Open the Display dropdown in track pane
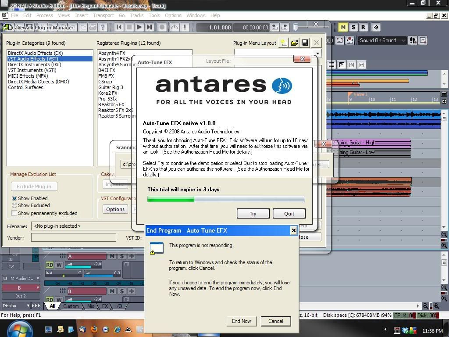Screen dimensions: 449x337 point(16,306)
